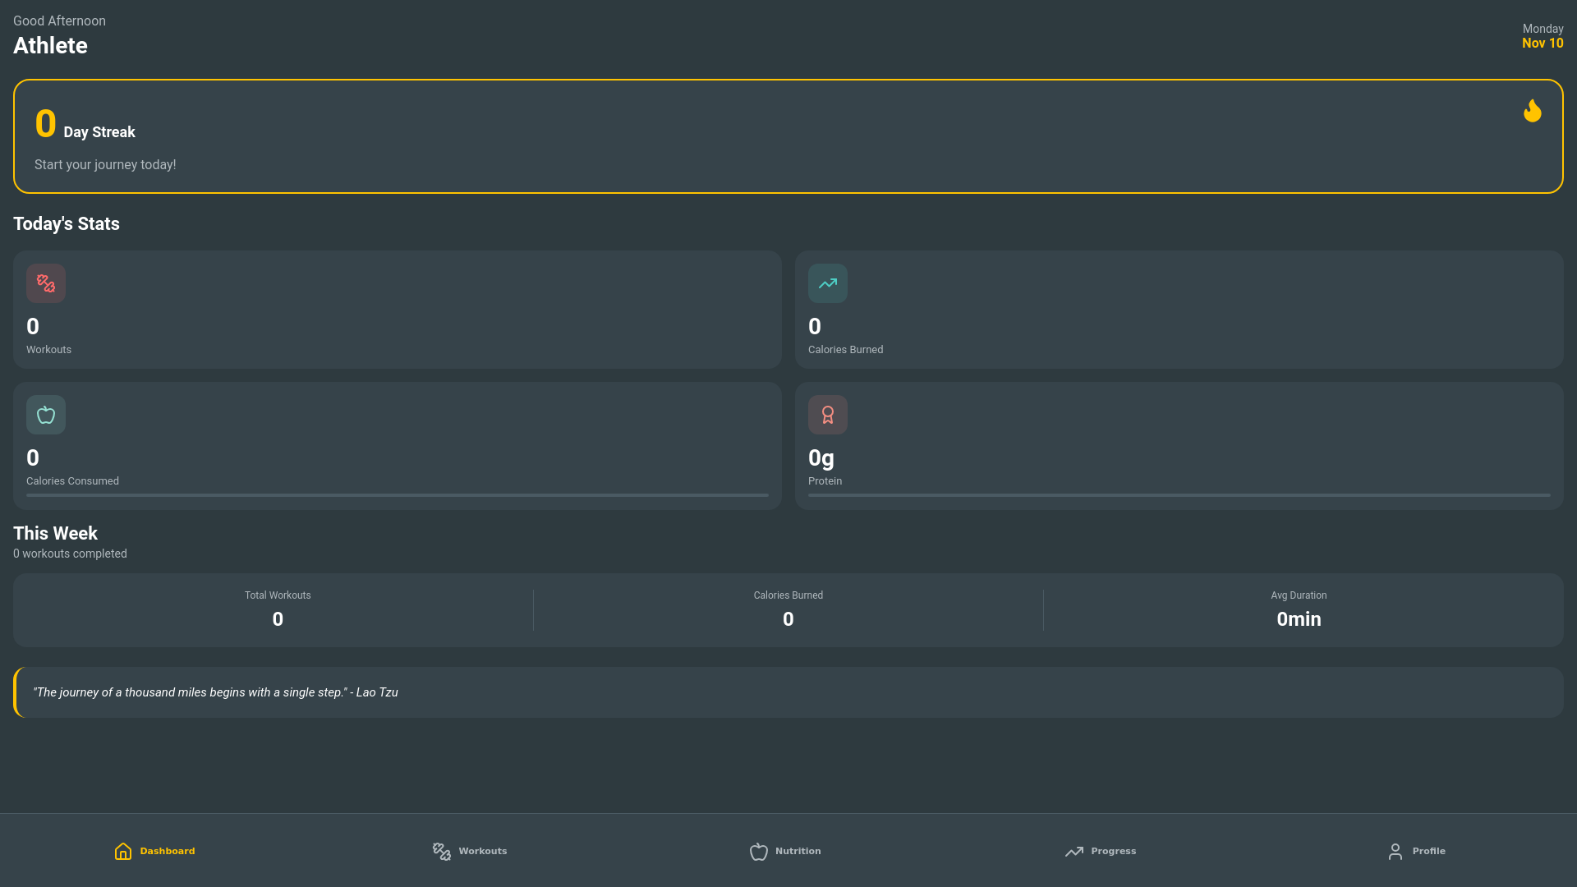Click the 'Good Afternoon' greeting text
This screenshot has width=1577, height=887.
(59, 21)
